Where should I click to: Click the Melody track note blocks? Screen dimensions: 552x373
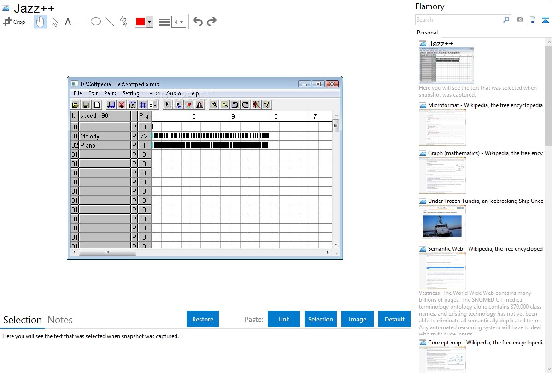click(211, 136)
